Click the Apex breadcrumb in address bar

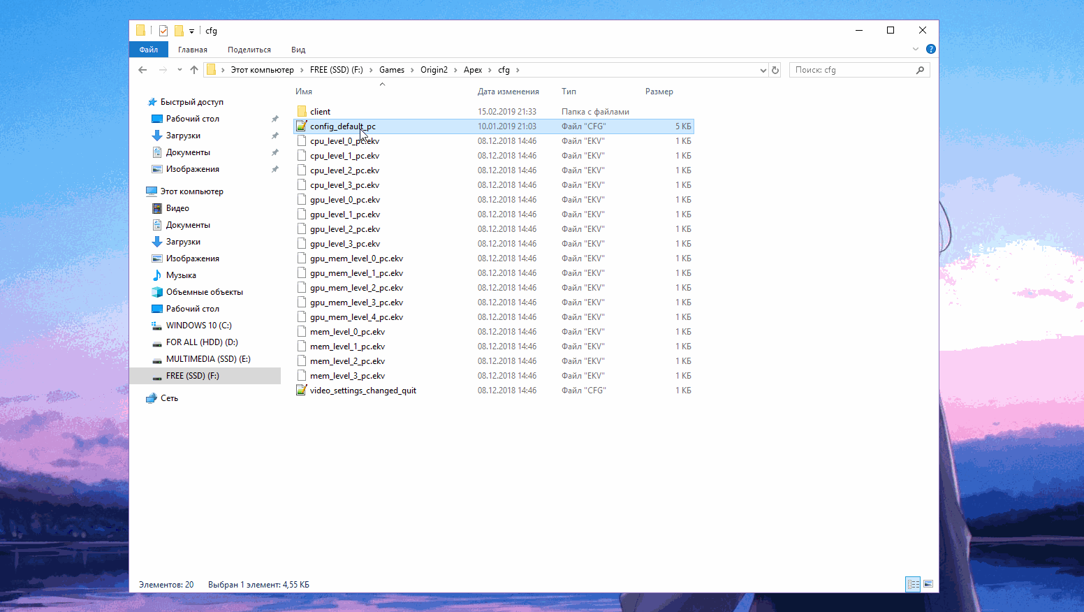pos(473,70)
